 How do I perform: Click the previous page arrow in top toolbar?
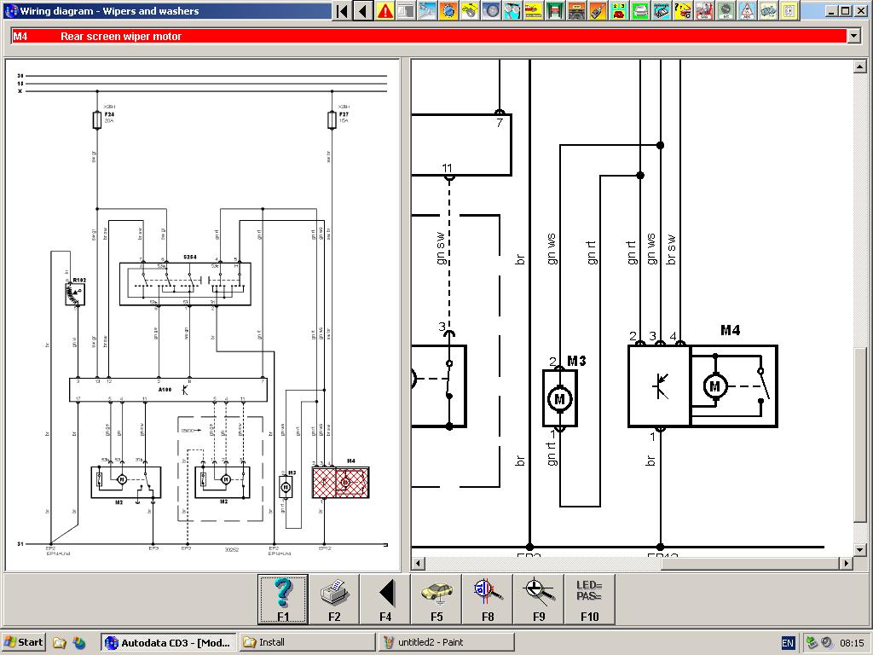(x=363, y=11)
